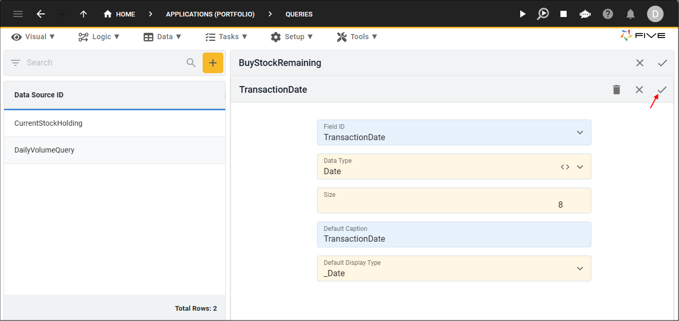The image size is (679, 321).
Task: Click the up arrow navigation icon
Action: point(84,14)
